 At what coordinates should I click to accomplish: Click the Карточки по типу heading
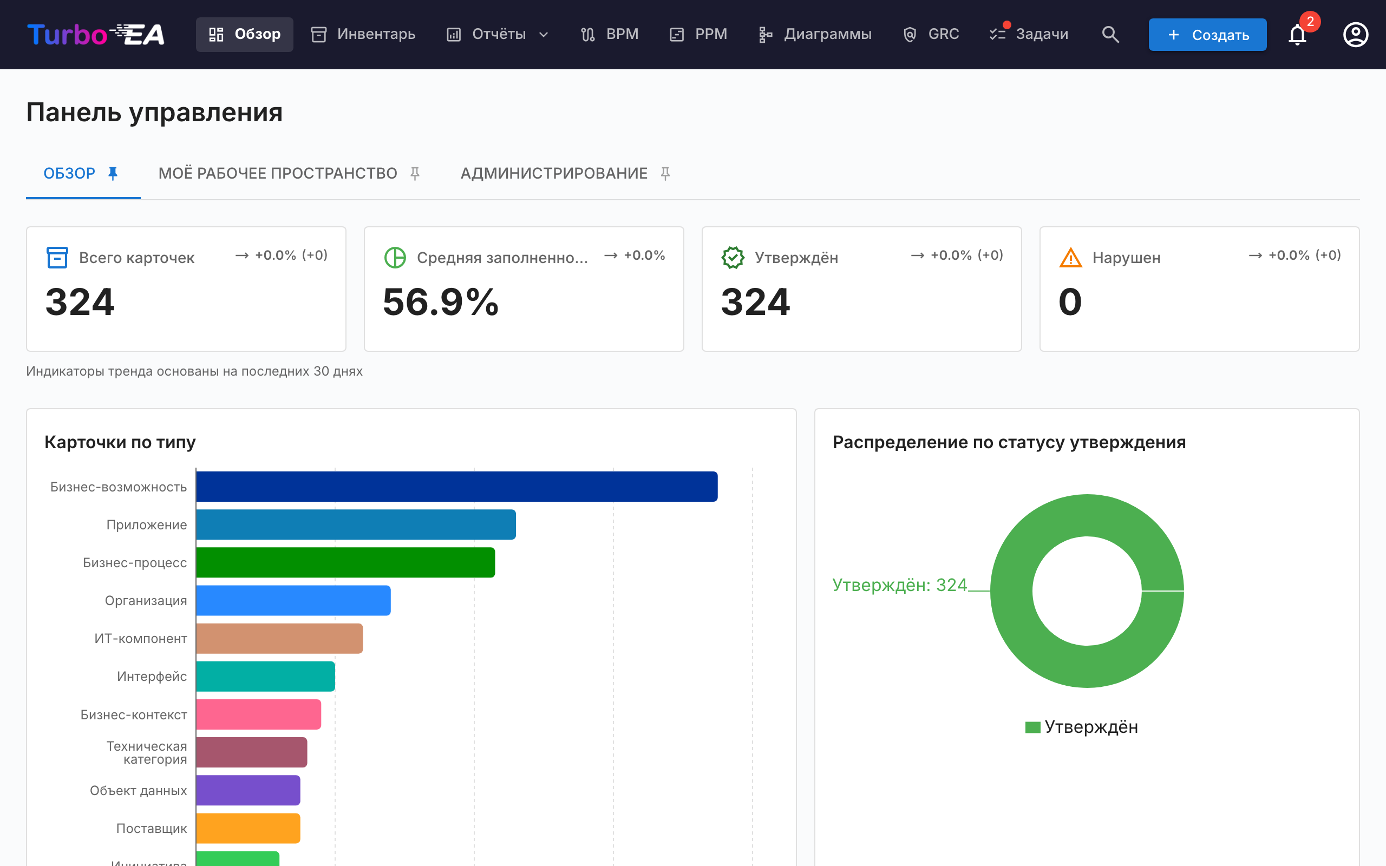[120, 442]
